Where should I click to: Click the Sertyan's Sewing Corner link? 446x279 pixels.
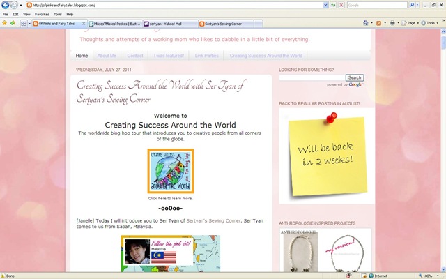click(x=213, y=220)
